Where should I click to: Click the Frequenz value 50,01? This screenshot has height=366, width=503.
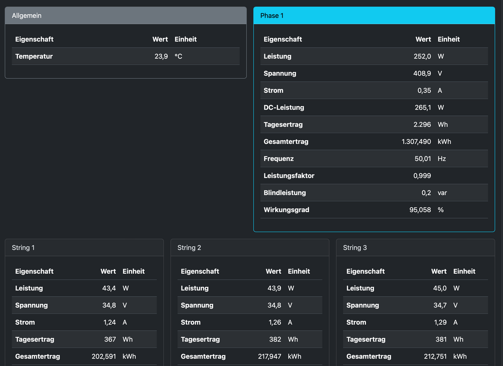coord(423,159)
